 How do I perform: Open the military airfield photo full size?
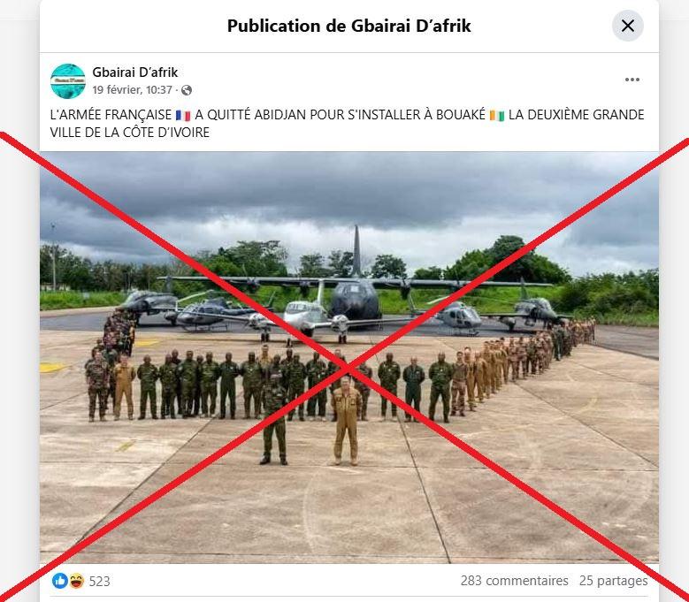coord(349,357)
